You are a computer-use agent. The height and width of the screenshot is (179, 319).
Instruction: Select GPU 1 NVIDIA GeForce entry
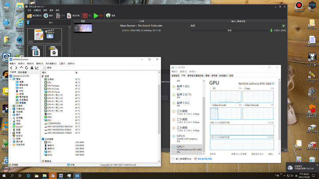[x=187, y=149]
